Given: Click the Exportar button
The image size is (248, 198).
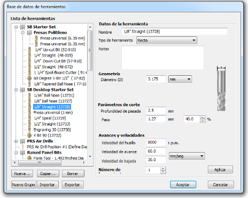Looking at the screenshot, I should pyautogui.click(x=72, y=185).
